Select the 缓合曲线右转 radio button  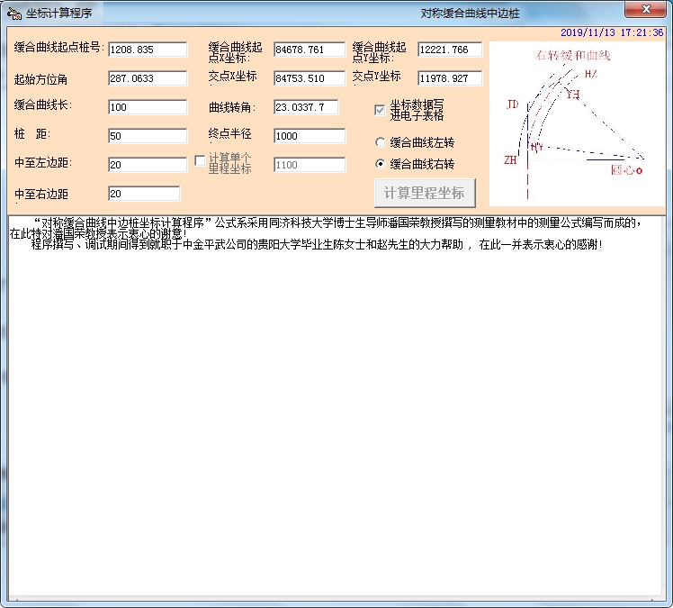pos(381,164)
